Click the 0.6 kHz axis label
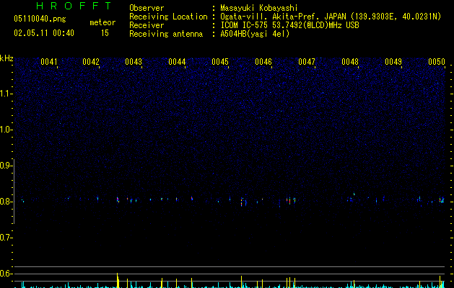This screenshot has height=288, width=454. tap(6, 274)
